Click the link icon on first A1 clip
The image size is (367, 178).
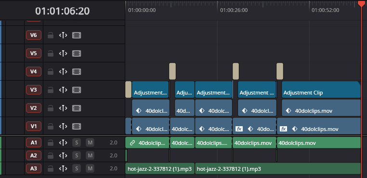pyautogui.click(x=132, y=143)
